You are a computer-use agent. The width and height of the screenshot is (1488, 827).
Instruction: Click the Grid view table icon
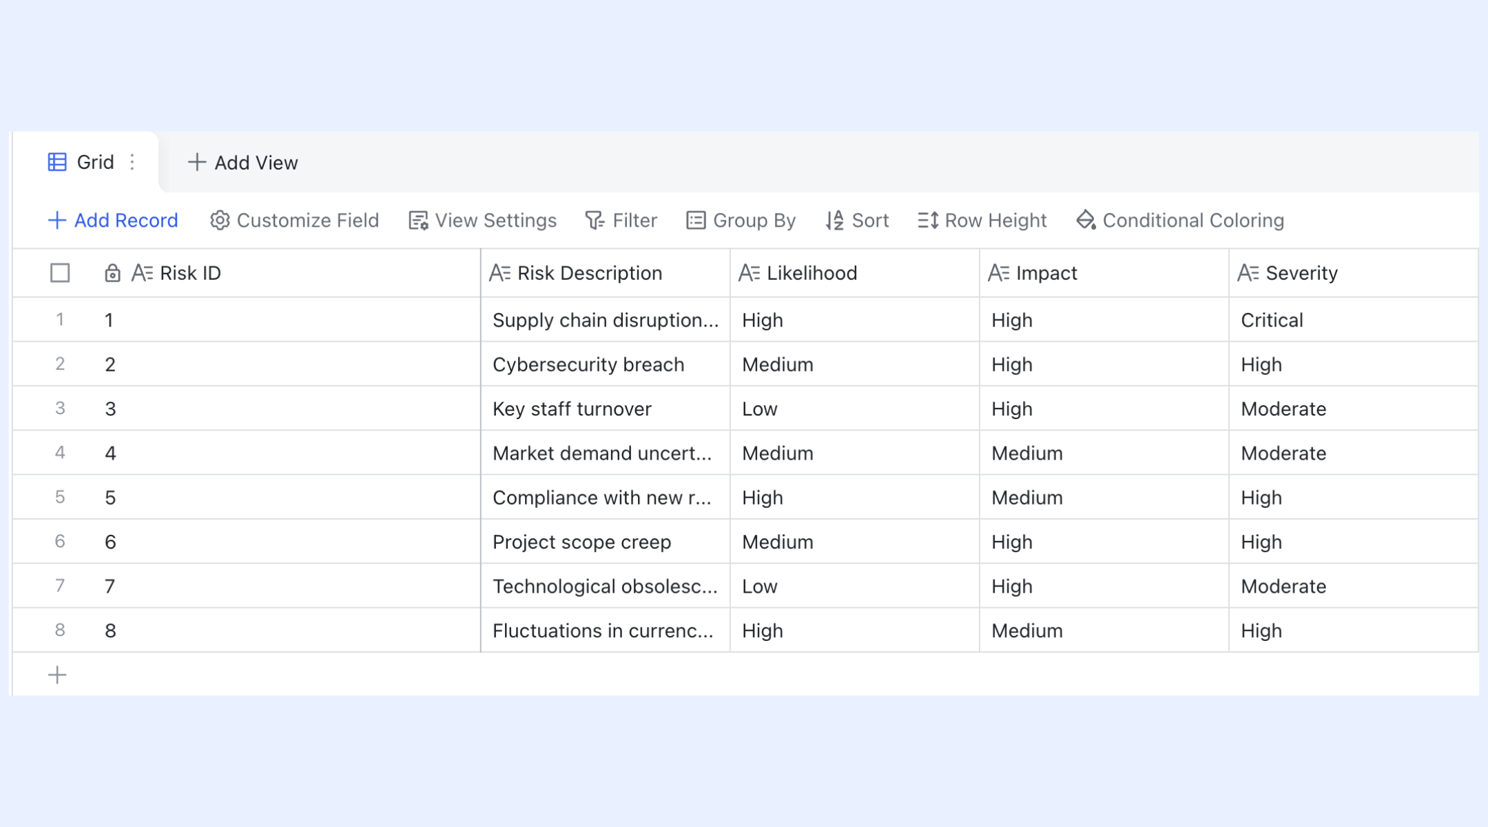[57, 162]
